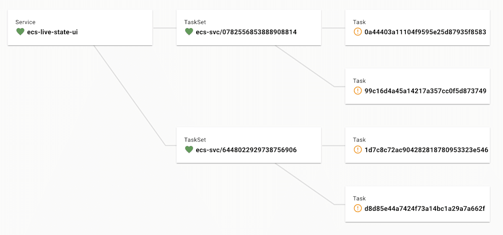The image size is (503, 235).
Task: Click the TaskSet label of the second task set
Action: coord(195,140)
